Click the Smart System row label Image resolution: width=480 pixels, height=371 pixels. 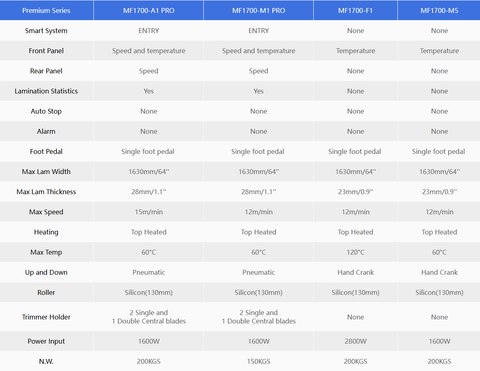pyautogui.click(x=46, y=31)
